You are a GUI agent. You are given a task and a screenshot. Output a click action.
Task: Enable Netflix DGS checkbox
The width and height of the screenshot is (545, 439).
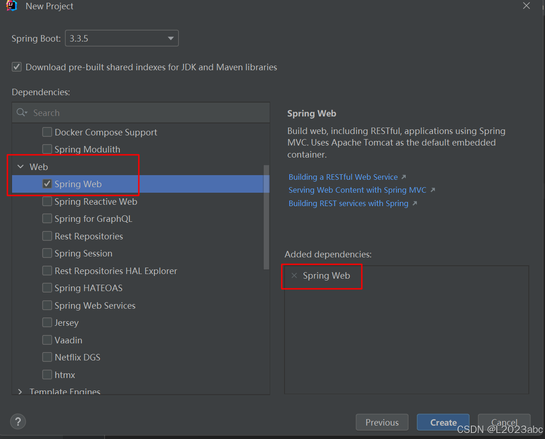pyautogui.click(x=47, y=357)
